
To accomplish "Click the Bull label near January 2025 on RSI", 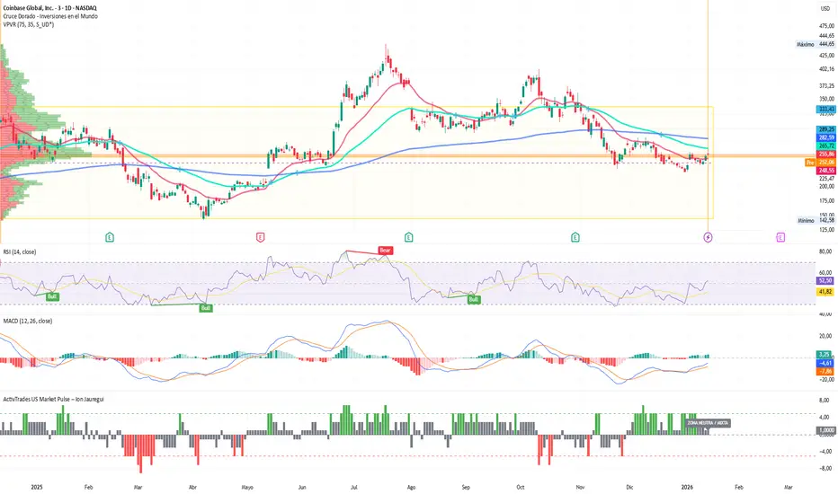I will [52, 296].
